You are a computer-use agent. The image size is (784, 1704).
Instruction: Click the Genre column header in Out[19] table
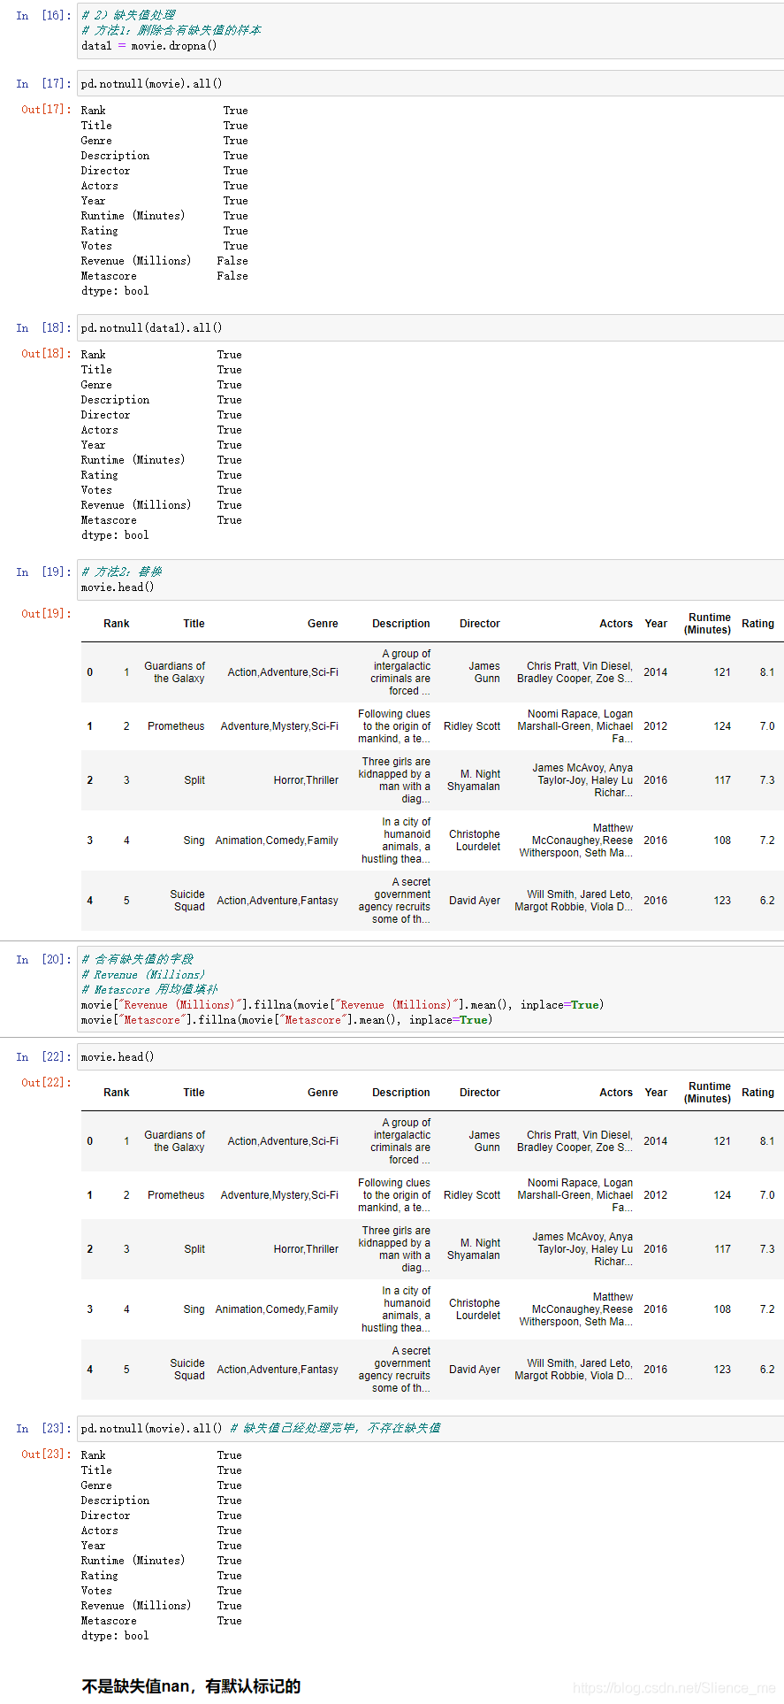323,624
